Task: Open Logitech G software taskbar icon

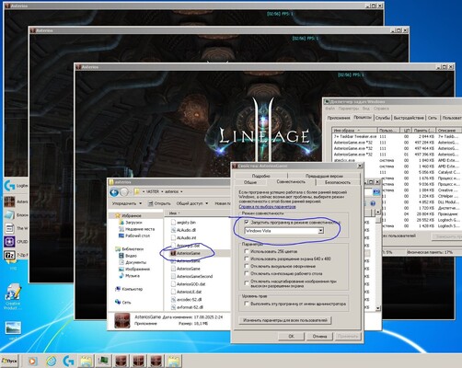Action: [68, 361]
